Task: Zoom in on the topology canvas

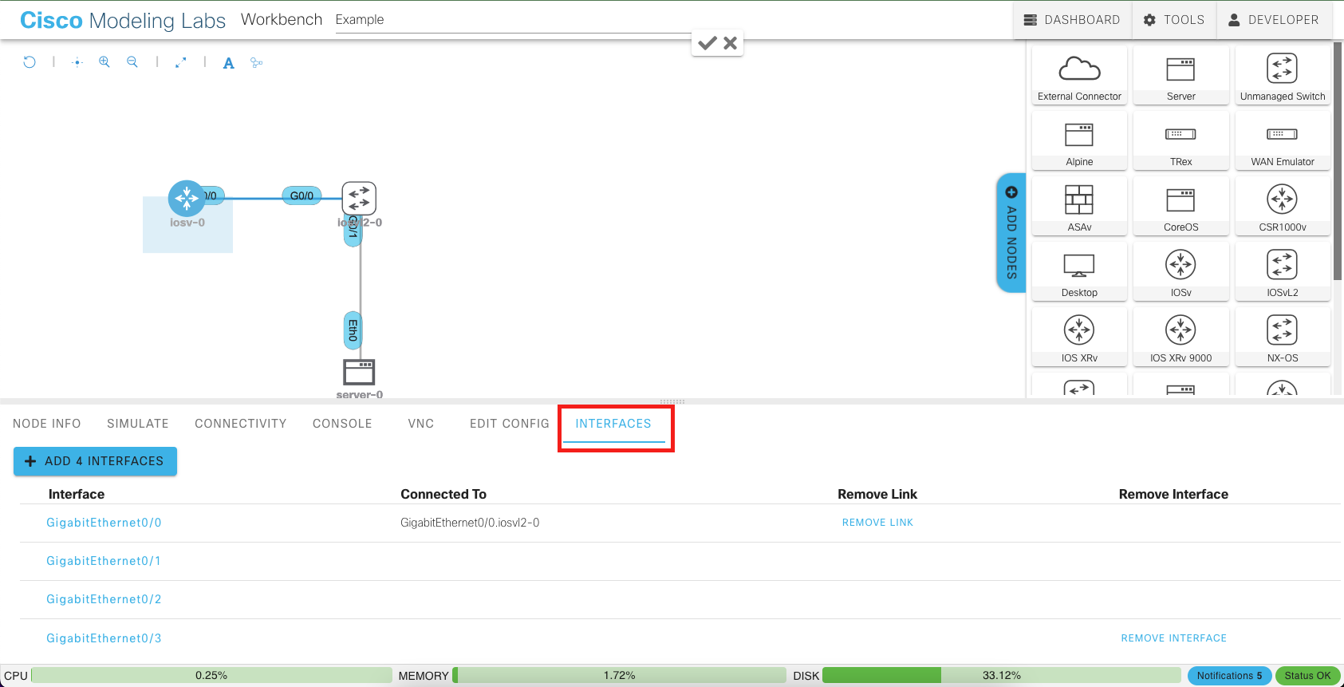Action: (x=104, y=62)
